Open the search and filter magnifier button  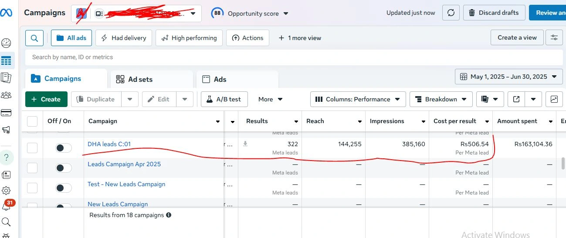click(x=34, y=38)
